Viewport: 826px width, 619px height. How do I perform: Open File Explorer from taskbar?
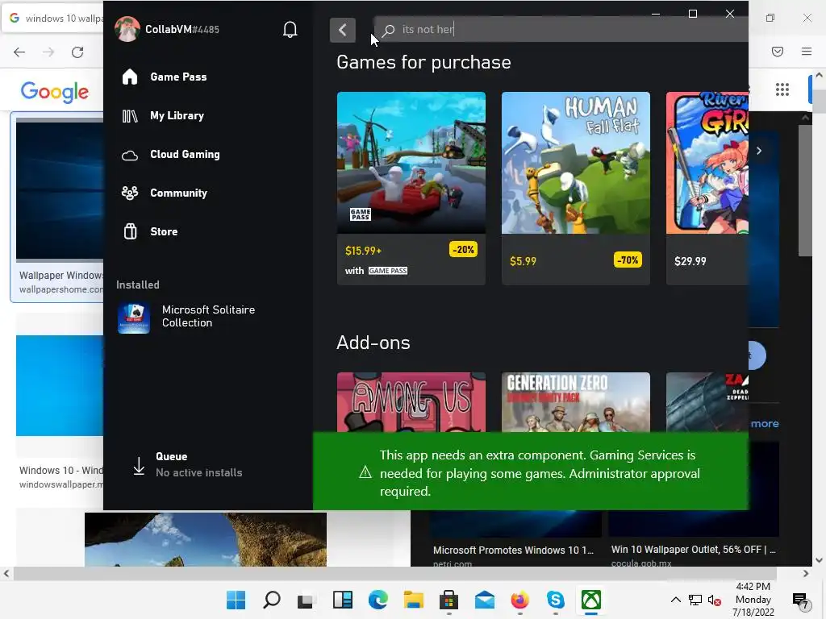[414, 600]
